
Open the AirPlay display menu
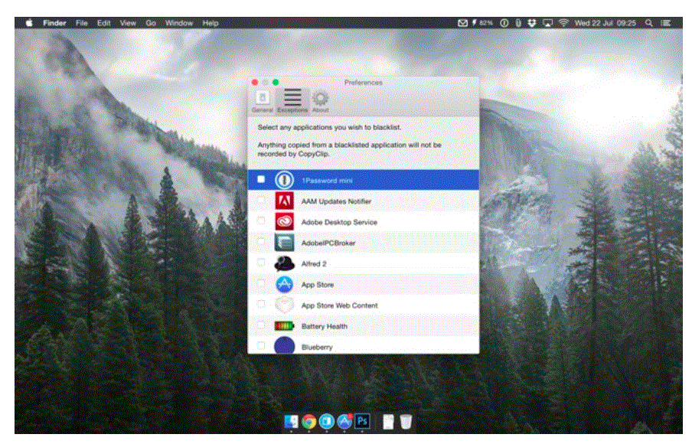click(x=547, y=23)
